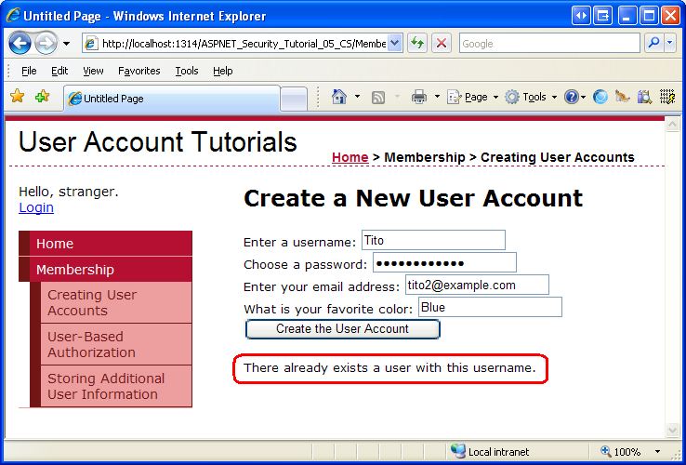Refresh the page with green arrows icon
Screen dimensions: 686x465
(x=417, y=44)
